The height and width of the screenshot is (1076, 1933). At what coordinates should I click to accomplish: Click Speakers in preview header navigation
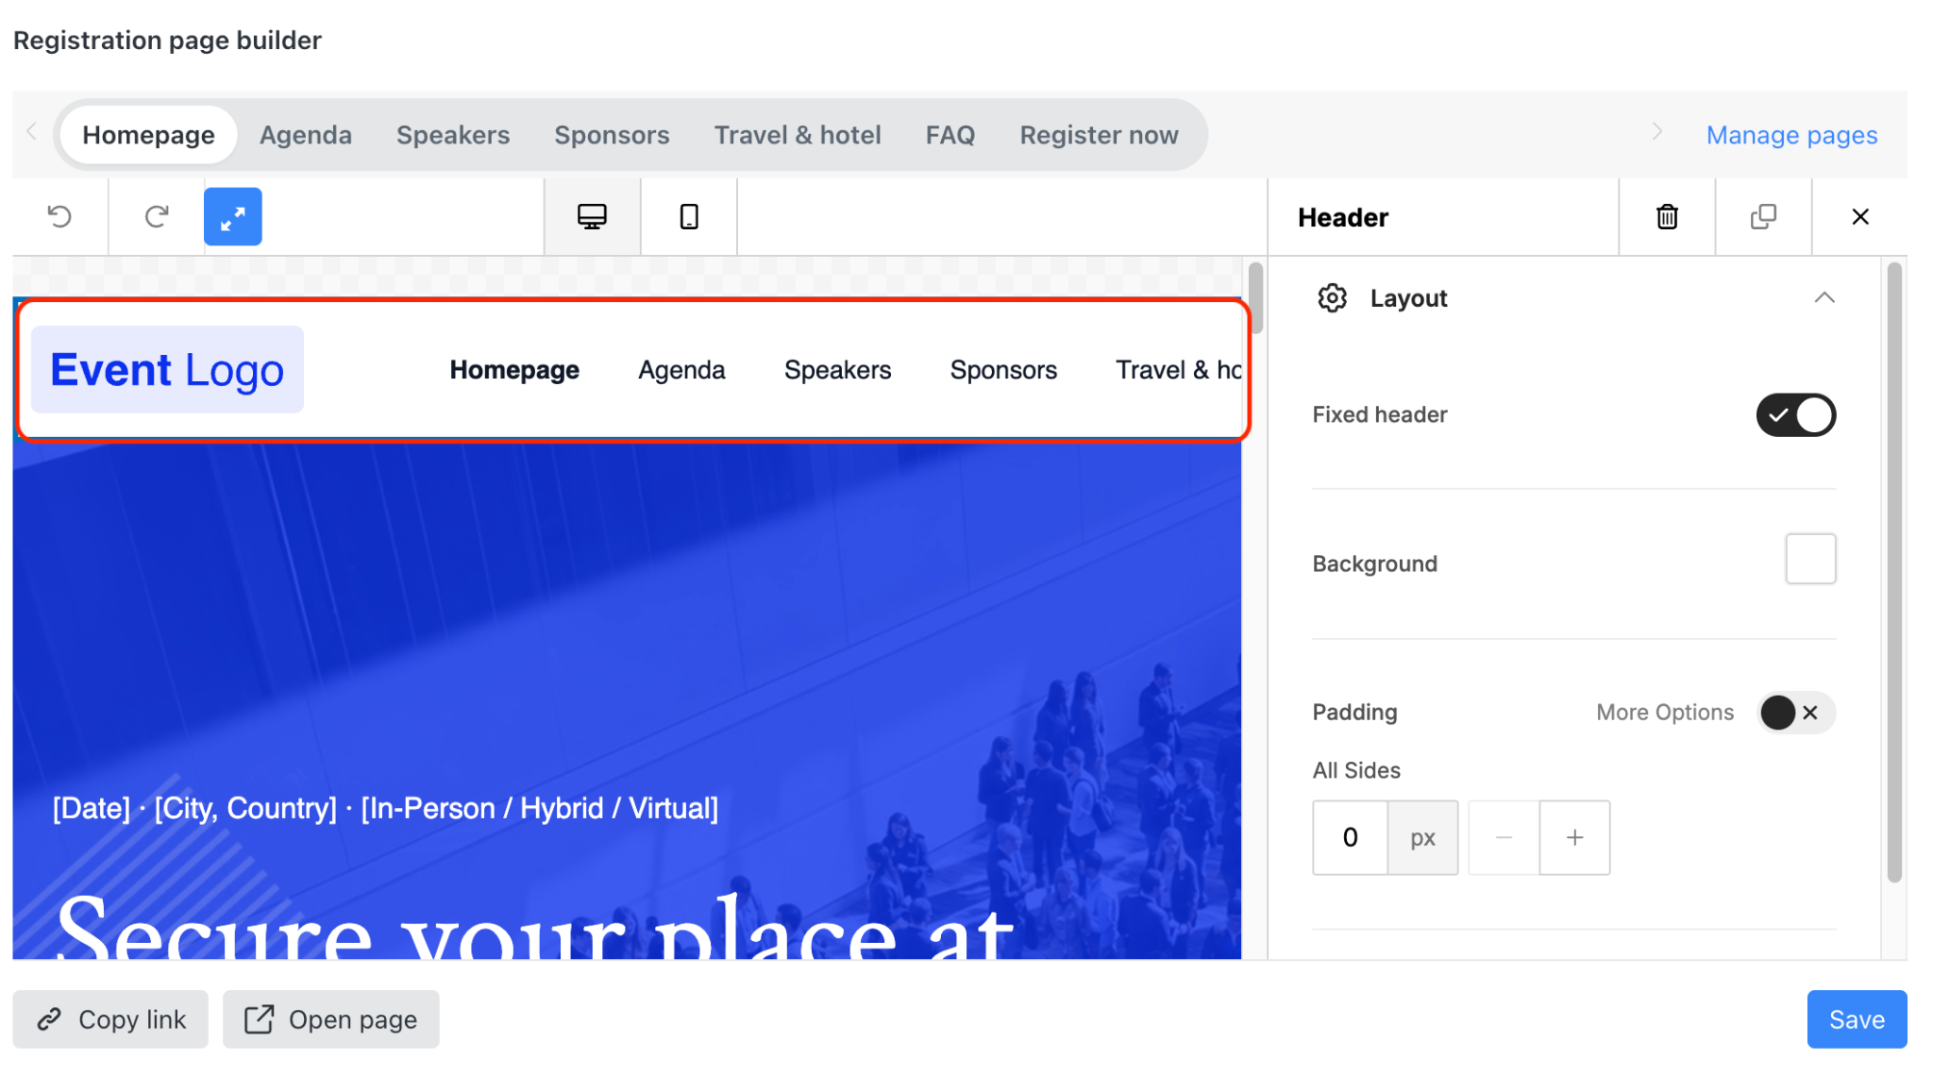(837, 370)
